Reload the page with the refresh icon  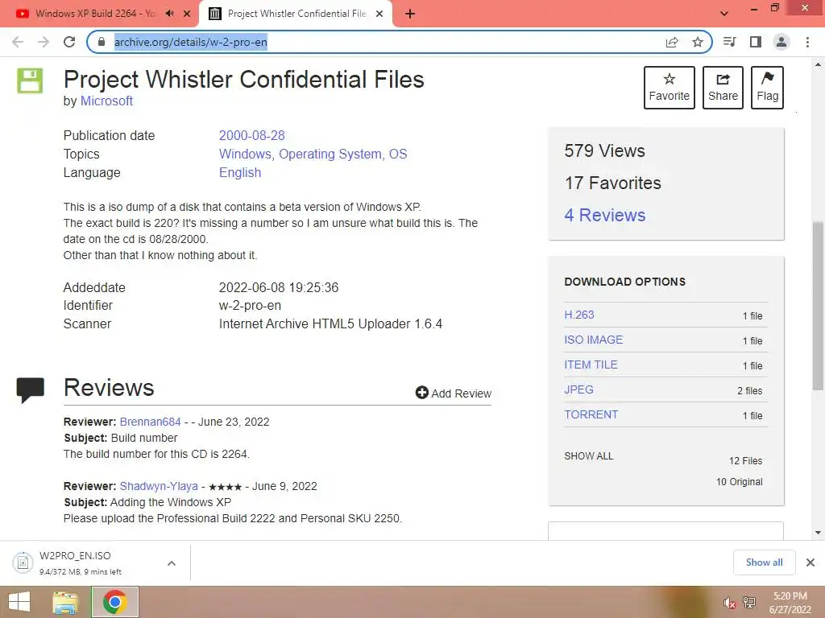point(69,42)
